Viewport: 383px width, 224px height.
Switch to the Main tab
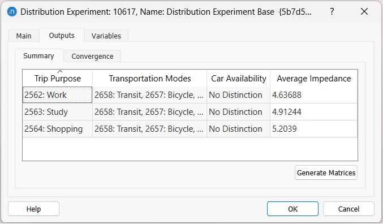click(x=24, y=36)
